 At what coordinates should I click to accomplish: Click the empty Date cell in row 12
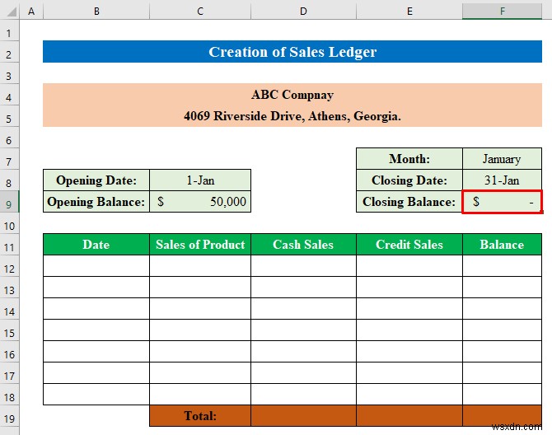coord(96,266)
